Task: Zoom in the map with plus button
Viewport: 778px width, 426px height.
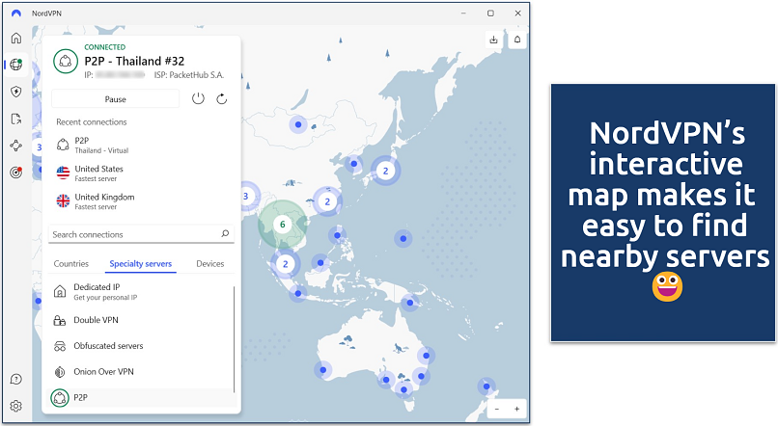Action: pos(516,409)
